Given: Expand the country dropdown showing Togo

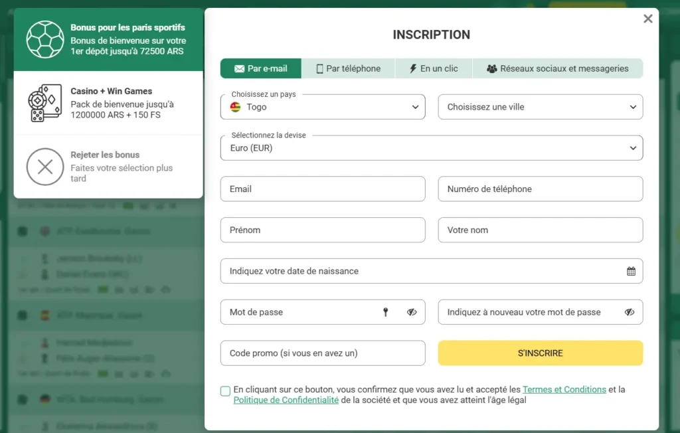Looking at the screenshot, I should (323, 107).
